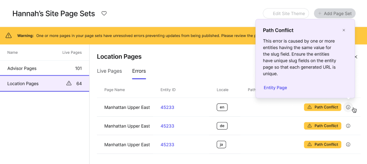Click warning triangle in the yellow banner
Image resolution: width=367 pixels, height=164 pixels.
coord(9,36)
